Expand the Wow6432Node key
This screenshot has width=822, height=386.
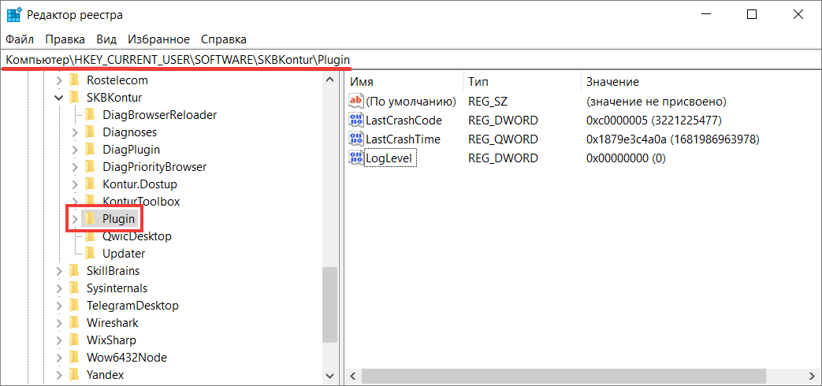[x=58, y=357]
